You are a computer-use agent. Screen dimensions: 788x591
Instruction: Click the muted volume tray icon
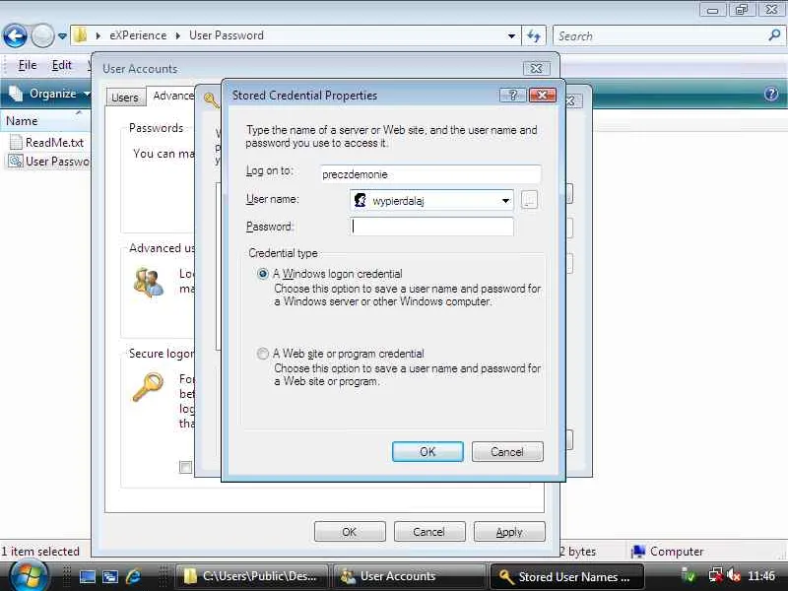coord(733,575)
